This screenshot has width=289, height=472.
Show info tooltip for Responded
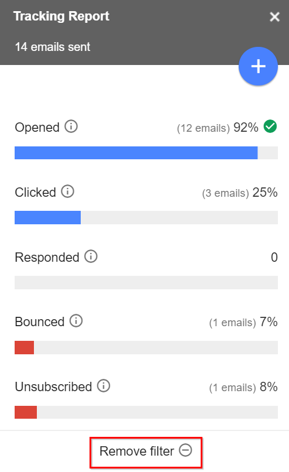coord(91,256)
